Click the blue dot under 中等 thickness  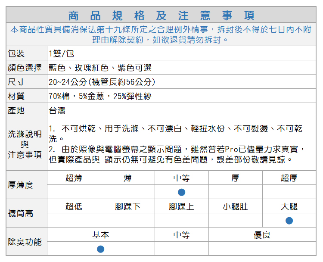coord(182,192)
